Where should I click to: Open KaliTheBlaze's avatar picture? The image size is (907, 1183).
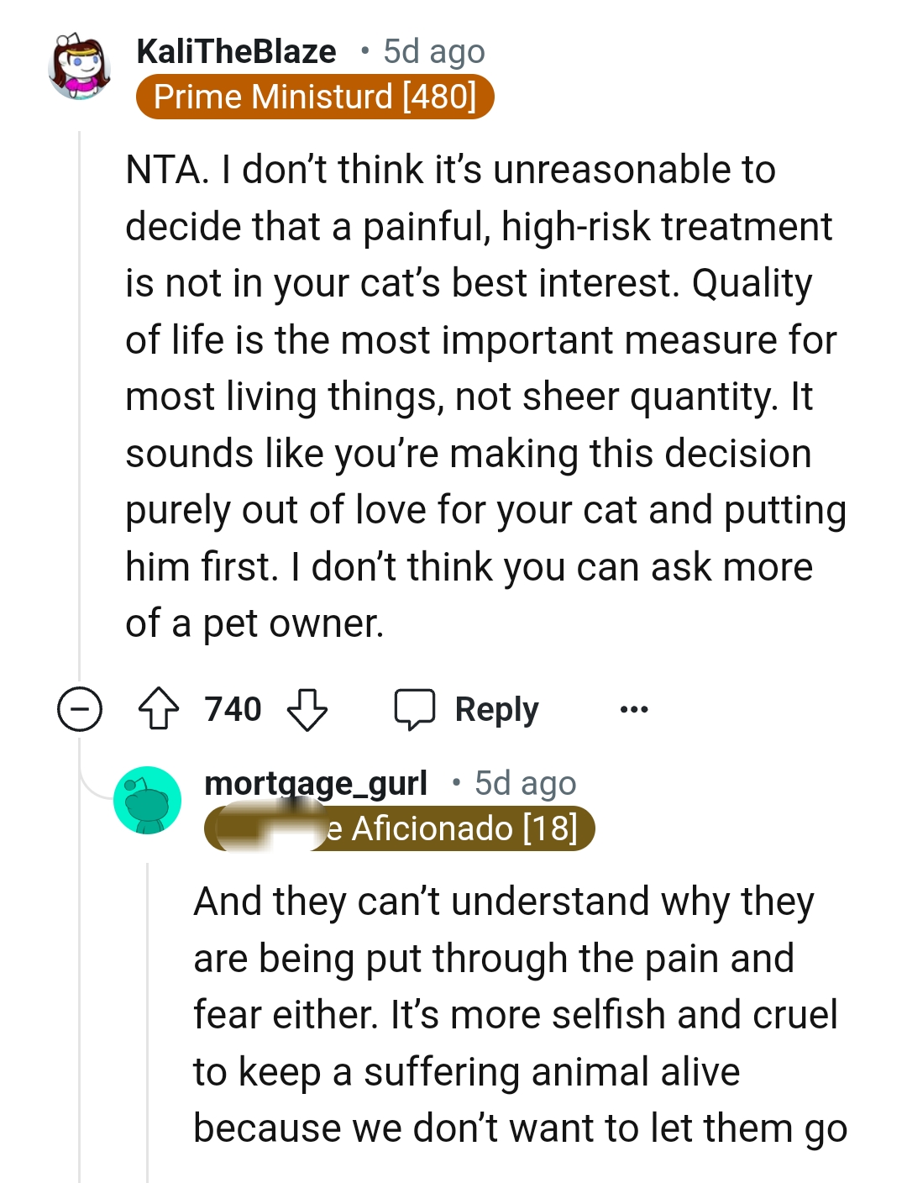pos(80,66)
